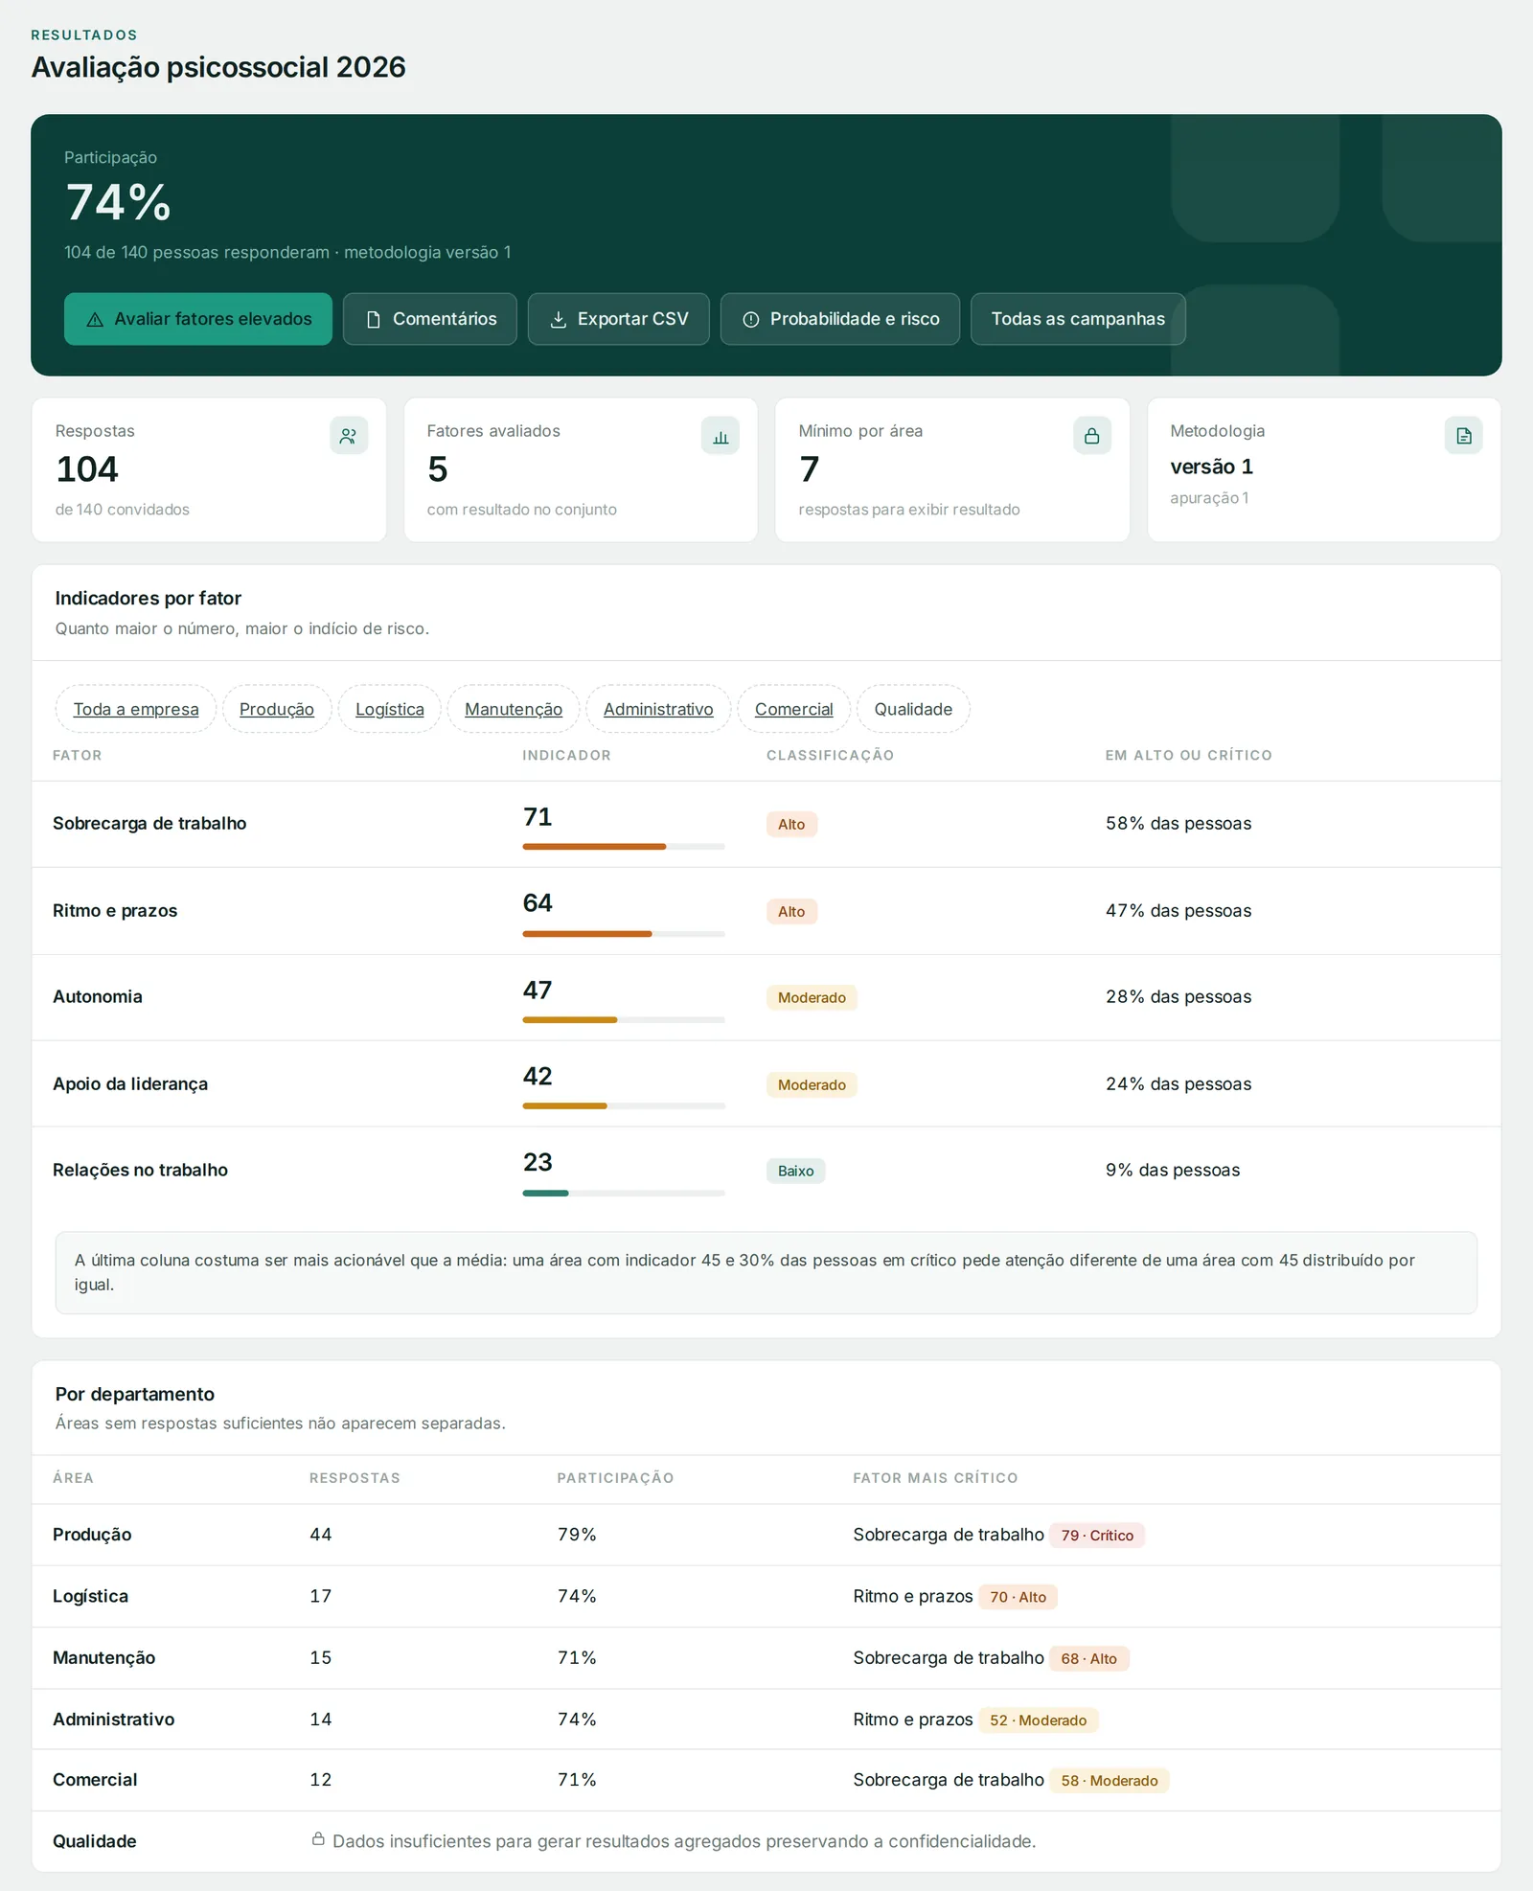
Task: Filter indicators by Produção
Action: (277, 709)
